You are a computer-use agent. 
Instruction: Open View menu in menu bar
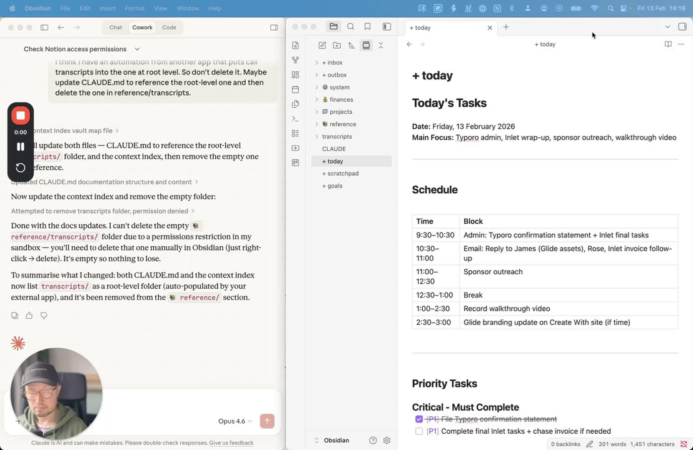tap(161, 8)
